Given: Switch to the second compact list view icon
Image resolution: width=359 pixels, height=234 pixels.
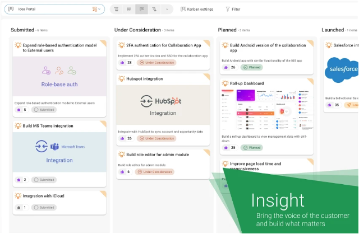Looking at the screenshot, I should click(129, 9).
